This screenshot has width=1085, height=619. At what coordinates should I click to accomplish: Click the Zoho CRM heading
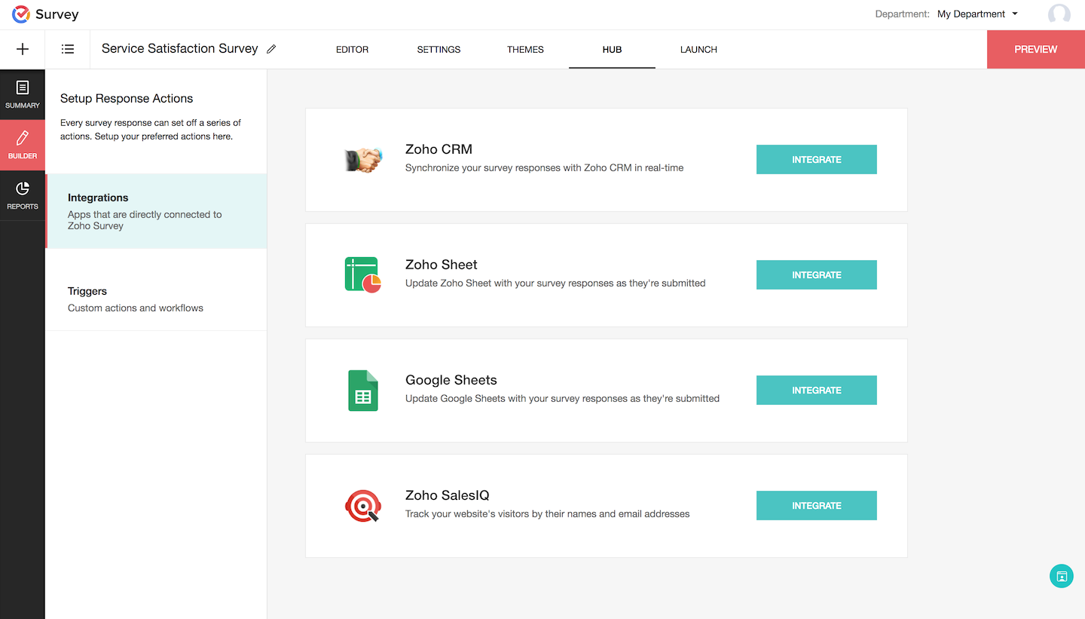[x=439, y=149]
